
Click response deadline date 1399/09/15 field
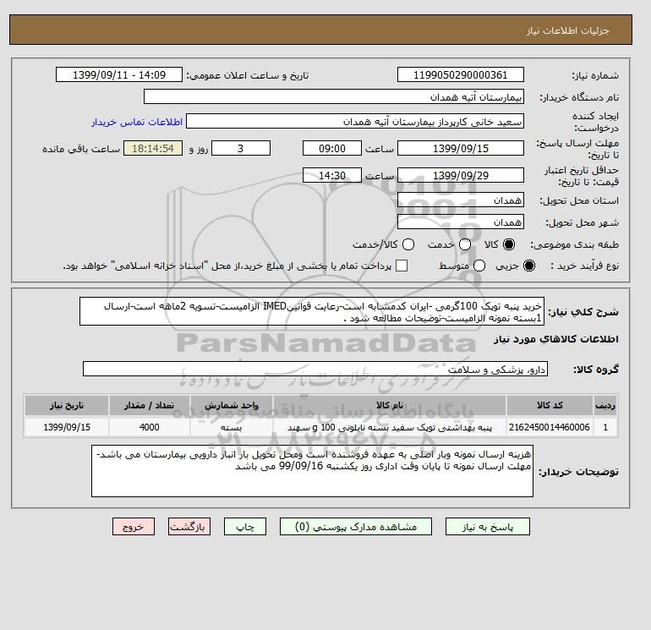tap(461, 148)
